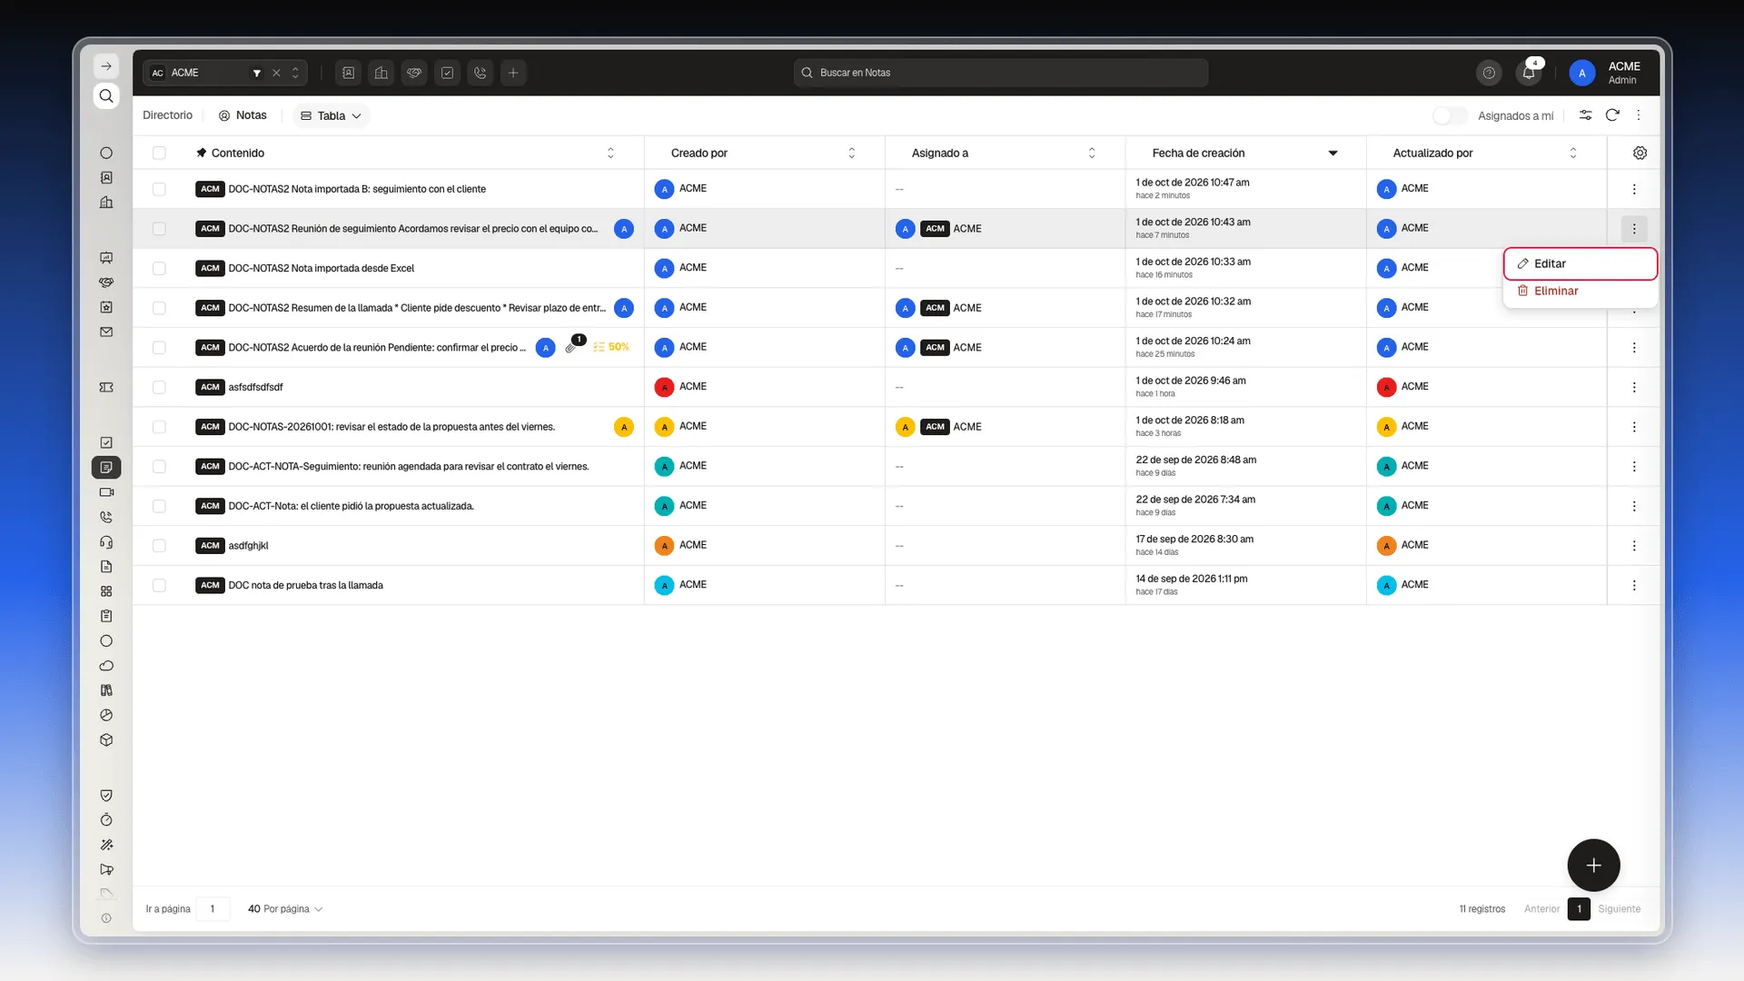This screenshot has width=1744, height=981.
Task: Select checkbox for Nota importada desde Excel
Action: tap(159, 268)
